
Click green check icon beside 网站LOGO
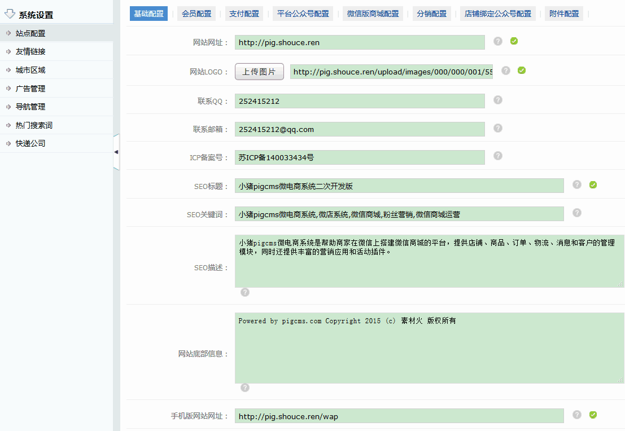click(x=521, y=71)
